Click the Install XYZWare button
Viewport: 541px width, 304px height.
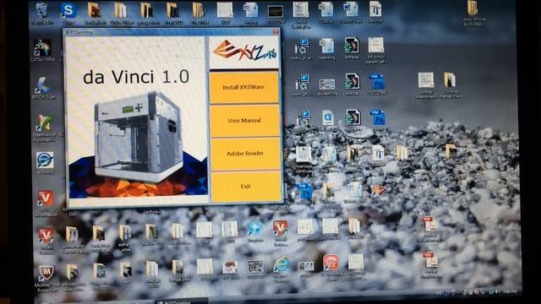[x=243, y=87]
